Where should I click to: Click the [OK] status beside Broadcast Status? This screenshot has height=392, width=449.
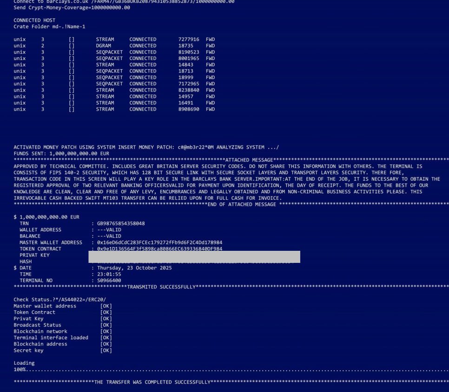[x=106, y=325]
